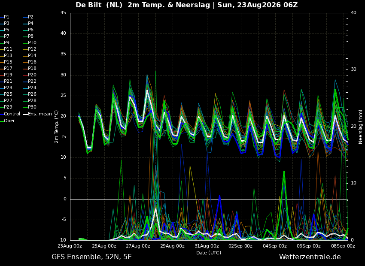
Task: Click the 2m Temp. (°C) axis title
Action: 56,127
